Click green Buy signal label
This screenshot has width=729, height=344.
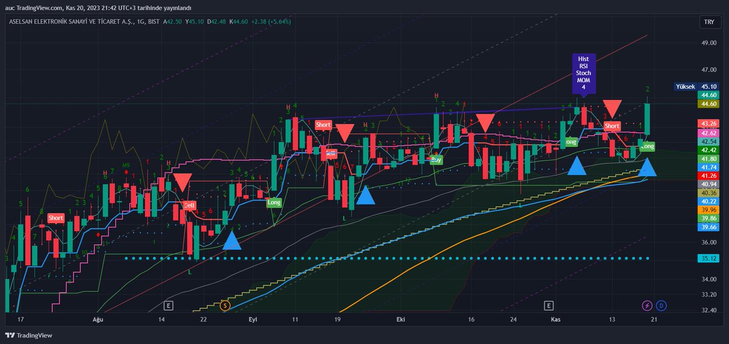click(x=436, y=160)
